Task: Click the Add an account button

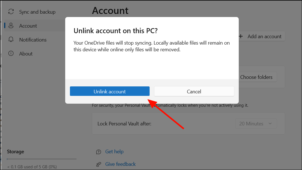Action: coord(260,36)
